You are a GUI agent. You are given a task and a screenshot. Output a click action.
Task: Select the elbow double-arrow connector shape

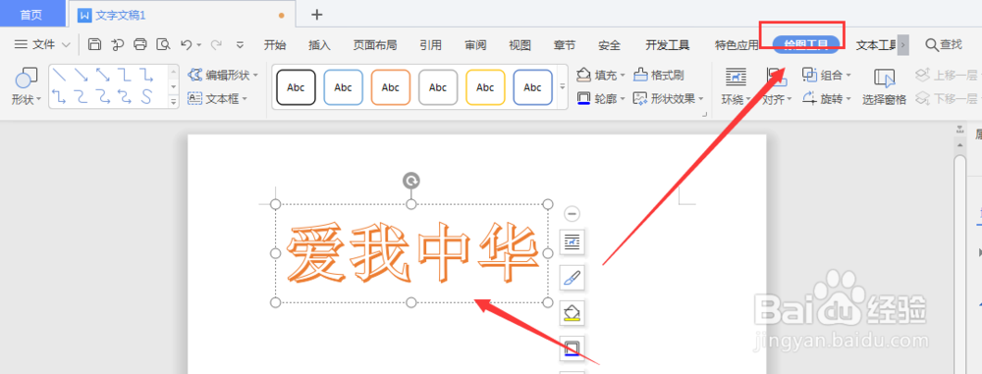(60, 96)
